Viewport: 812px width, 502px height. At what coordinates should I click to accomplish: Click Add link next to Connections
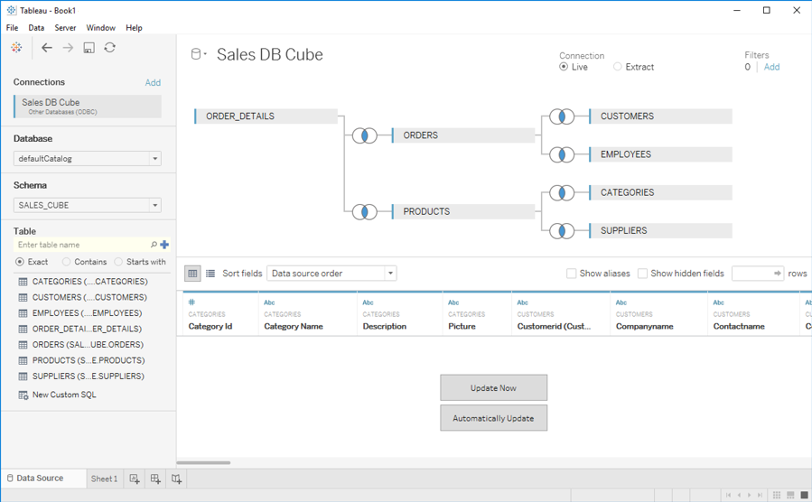(x=153, y=83)
